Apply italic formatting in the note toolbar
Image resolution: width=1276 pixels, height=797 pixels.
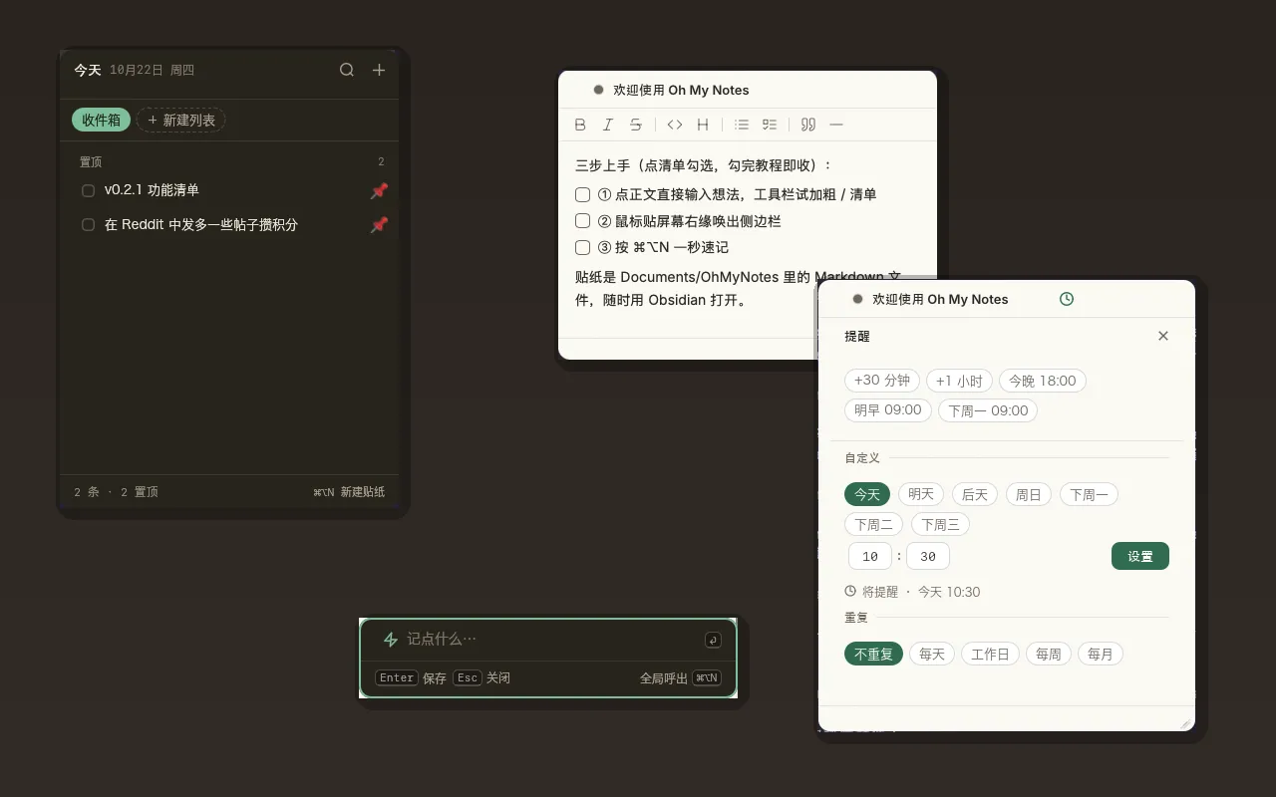click(608, 125)
